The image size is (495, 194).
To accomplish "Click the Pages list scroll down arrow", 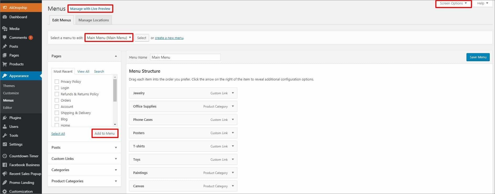I will [115, 124].
